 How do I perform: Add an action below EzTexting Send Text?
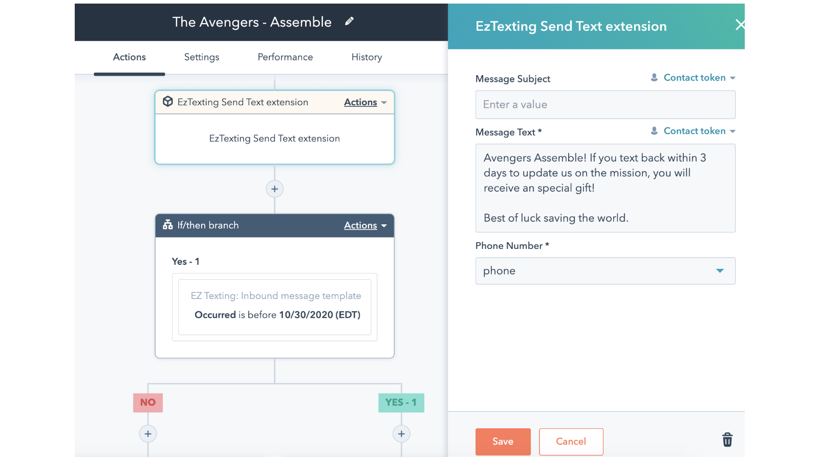click(274, 189)
